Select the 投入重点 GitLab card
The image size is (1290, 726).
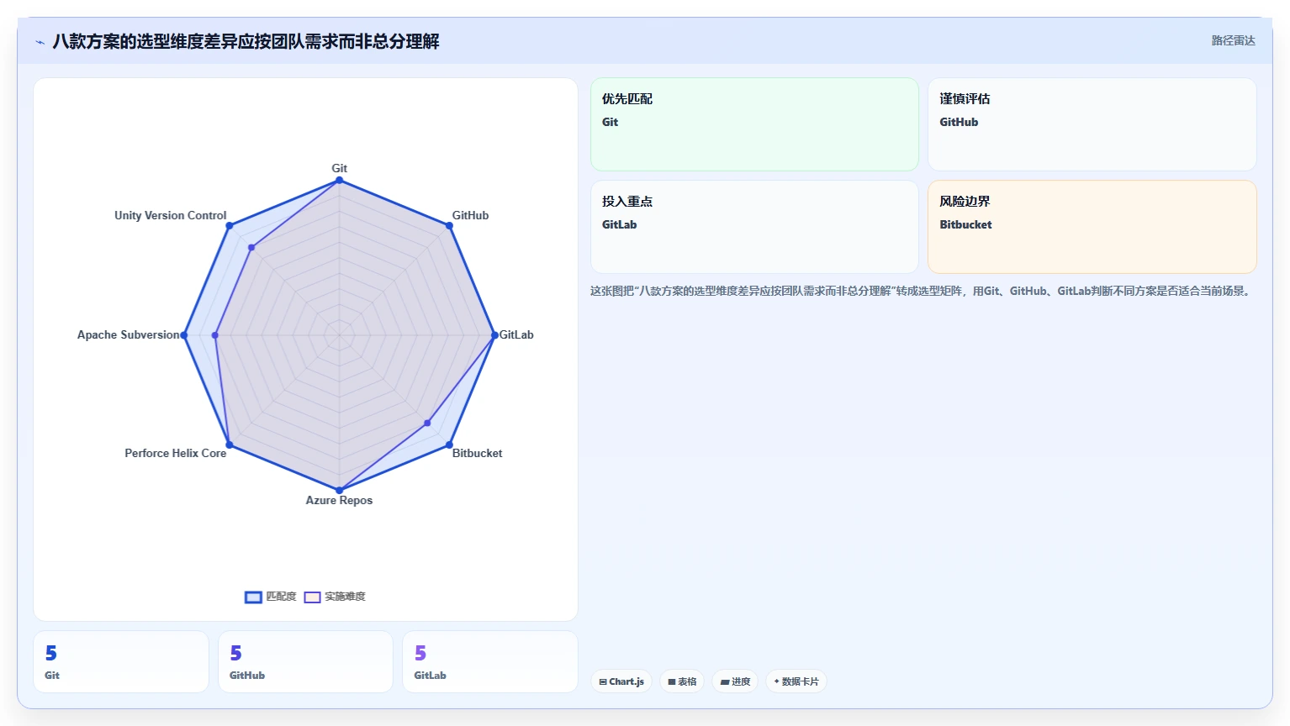point(754,227)
